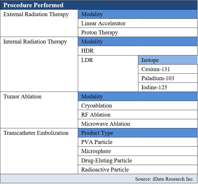
Task: Select Transcatheter Embolization cell
Action: (39, 151)
